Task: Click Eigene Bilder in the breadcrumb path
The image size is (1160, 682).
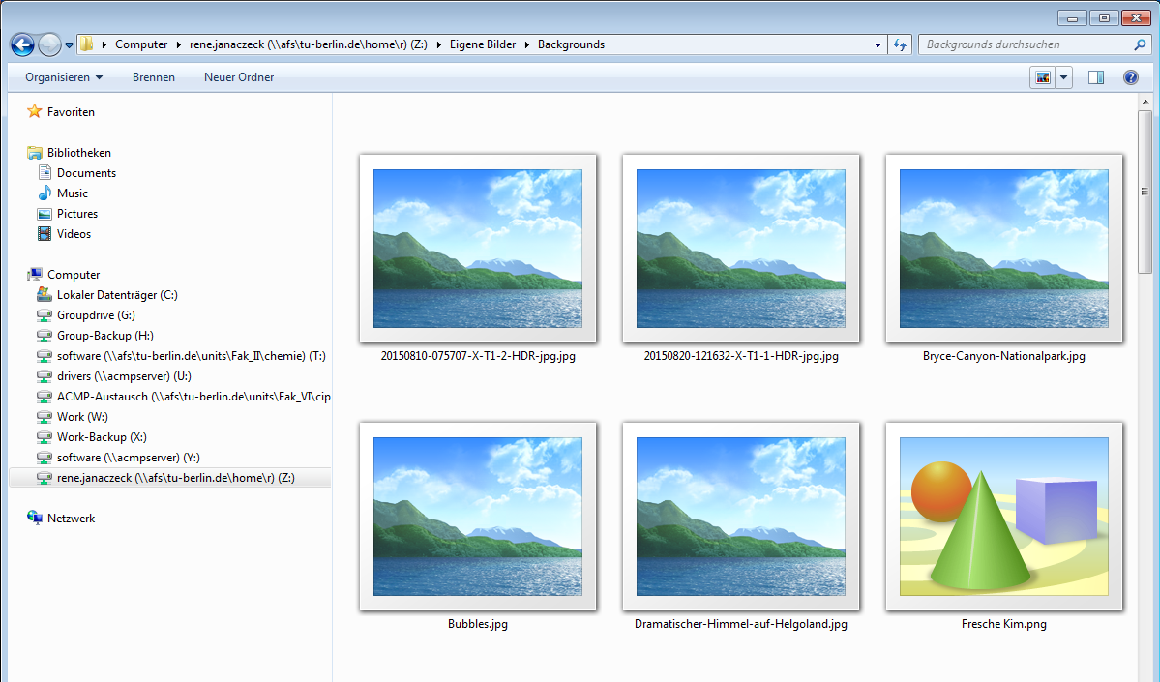Action: tap(482, 44)
